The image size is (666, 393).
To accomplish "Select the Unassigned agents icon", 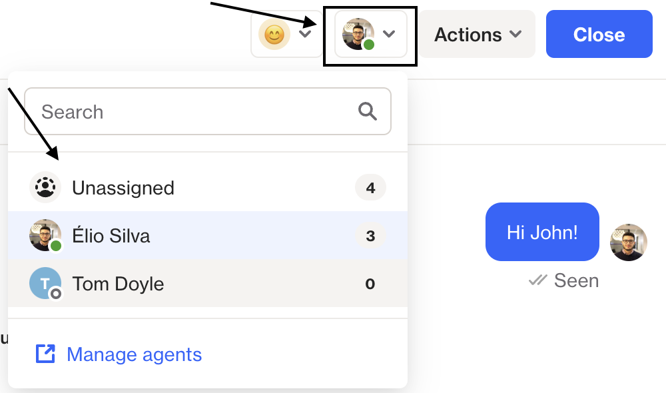I will (x=45, y=187).
